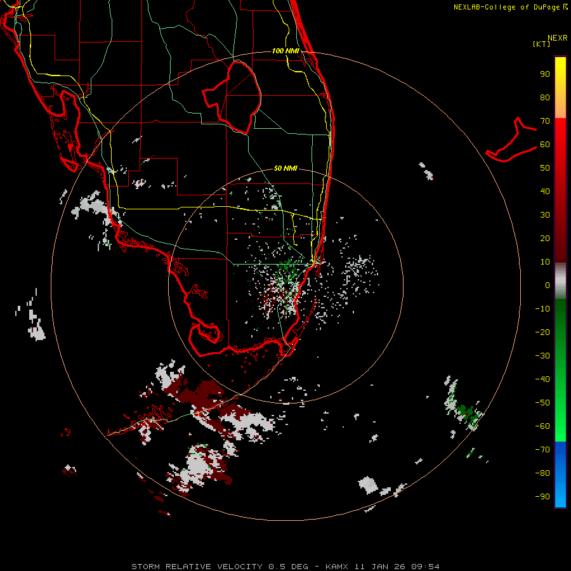Click the -20 knot scale label
Screen dimensions: 571x571
(542, 332)
